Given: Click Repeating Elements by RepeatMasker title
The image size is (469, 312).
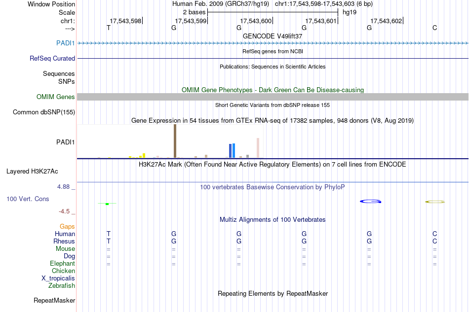Looking at the screenshot, I should pos(273,293).
